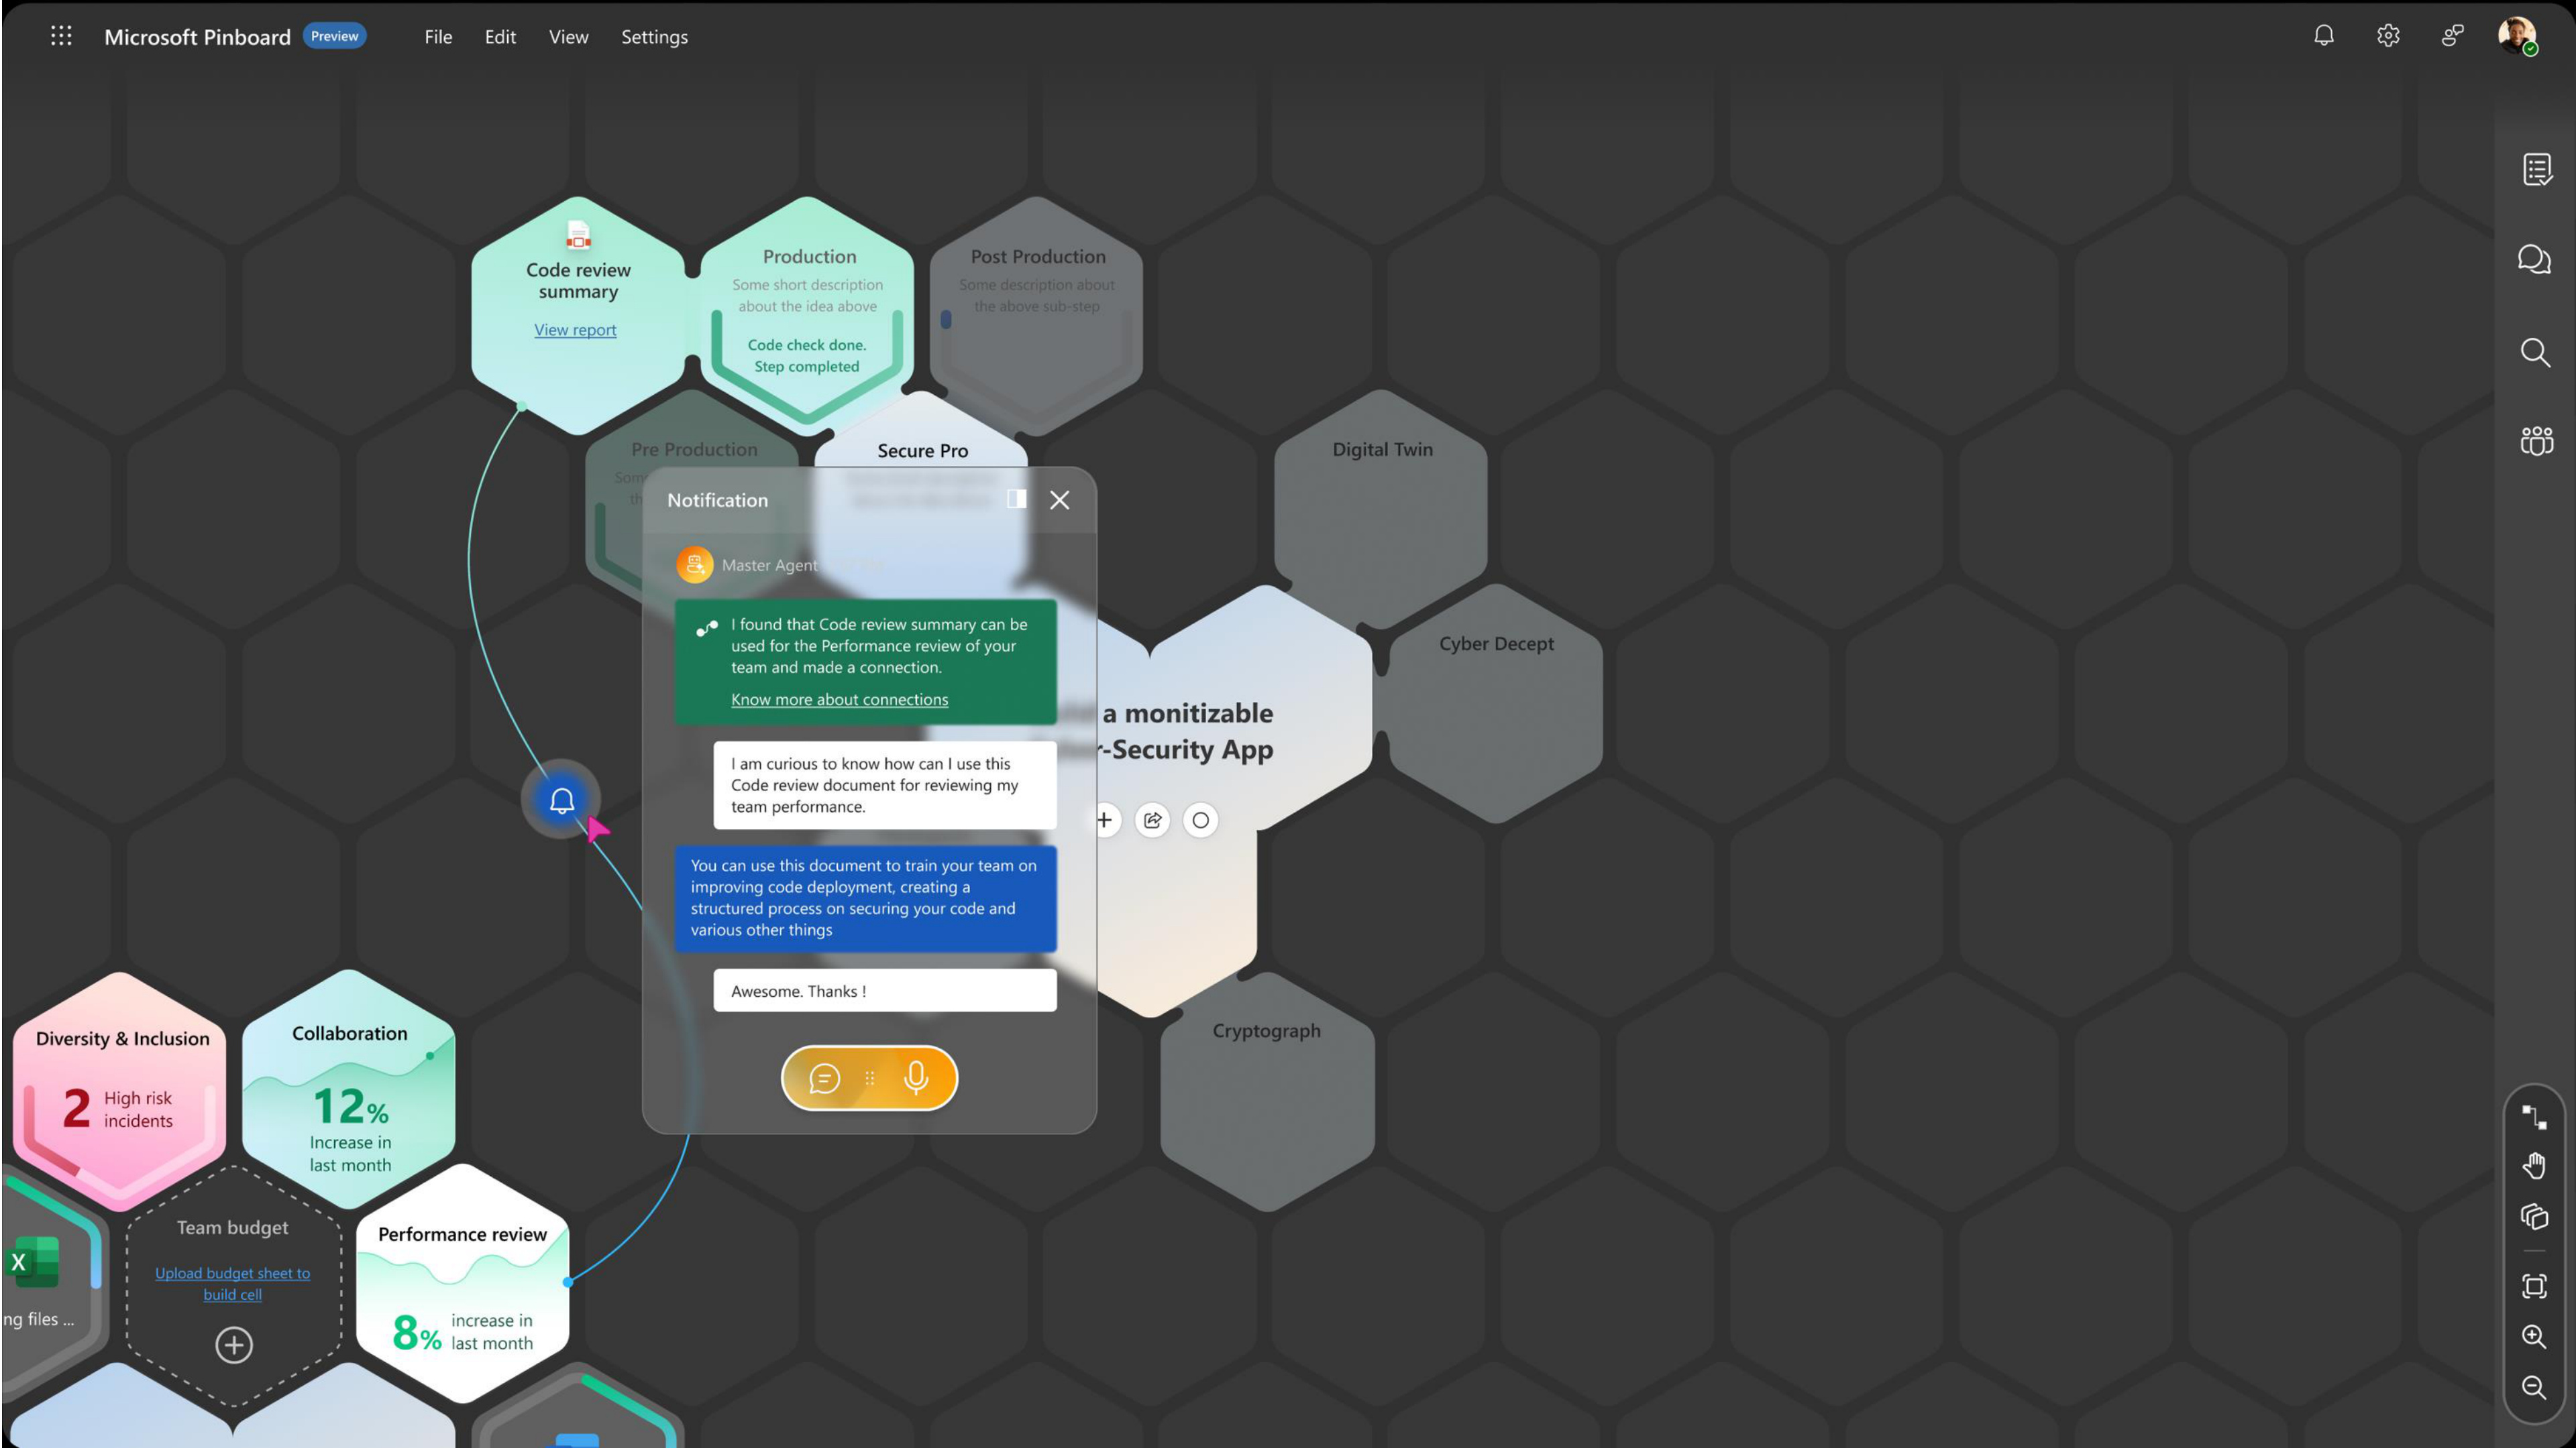Click Know more about connections link
This screenshot has height=1448, width=2576.
[x=839, y=699]
